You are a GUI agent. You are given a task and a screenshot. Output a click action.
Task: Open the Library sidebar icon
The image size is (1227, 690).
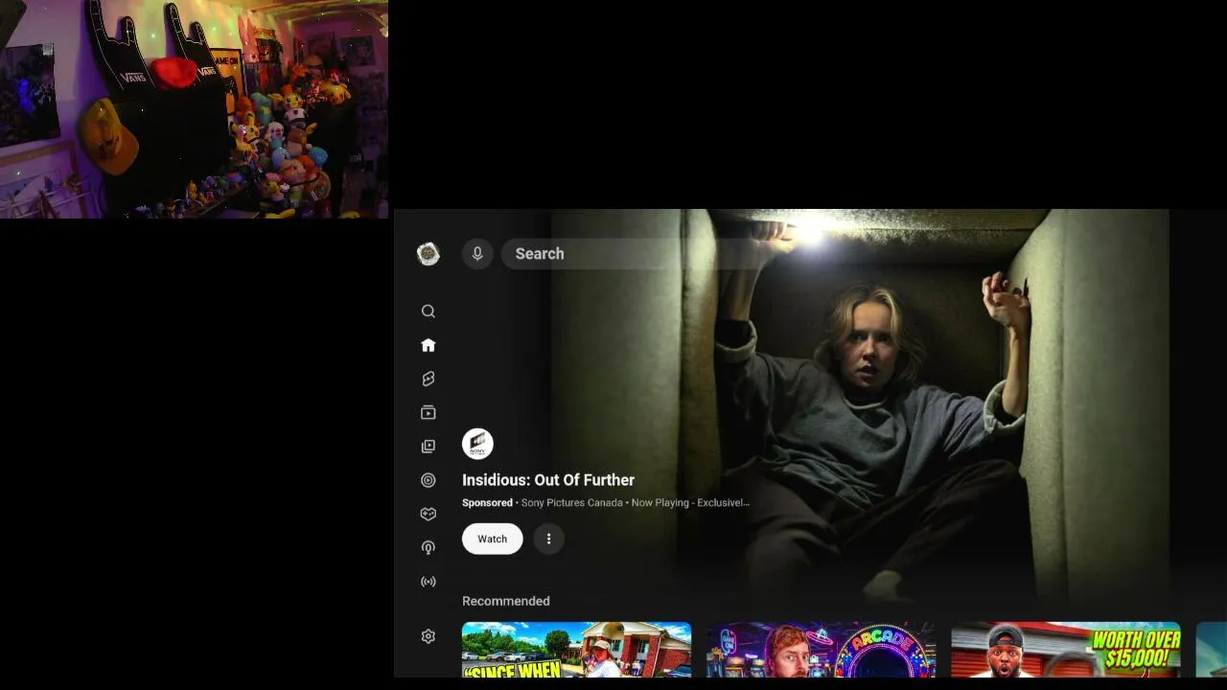pos(428,447)
